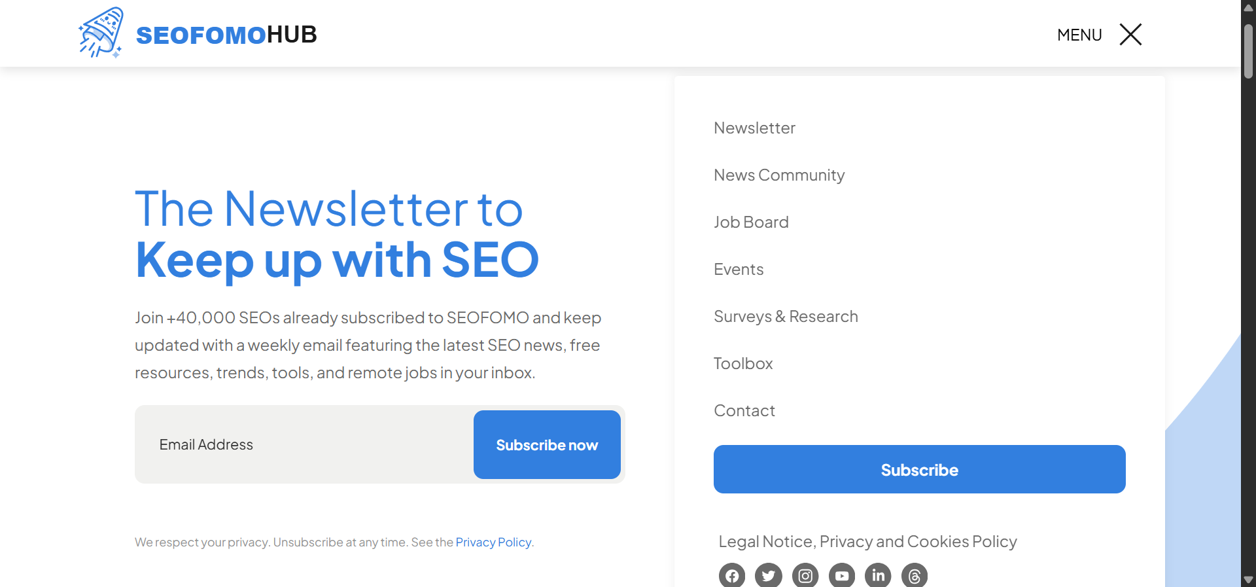This screenshot has width=1256, height=587.
Task: Open the Contact page
Action: click(744, 410)
